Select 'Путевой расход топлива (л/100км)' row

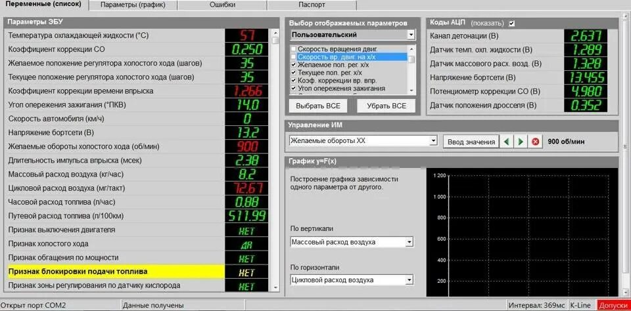(137, 216)
